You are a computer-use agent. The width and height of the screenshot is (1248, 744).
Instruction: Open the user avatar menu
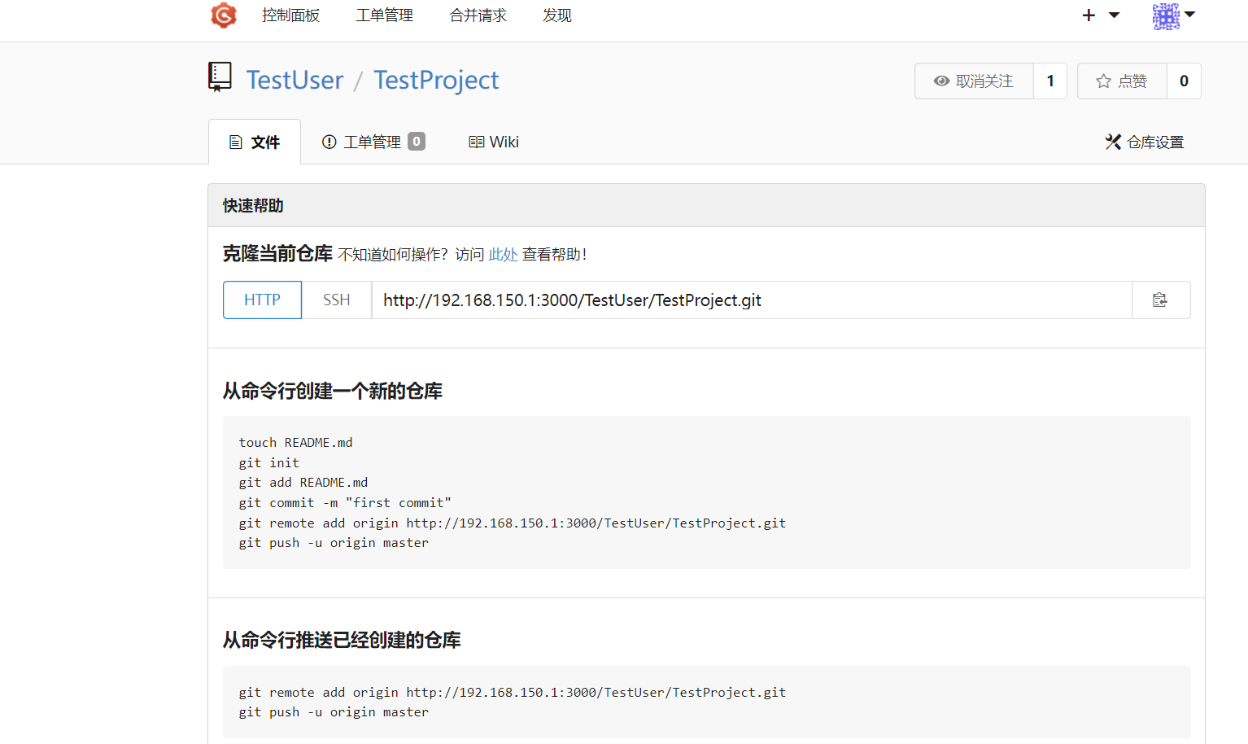tap(1173, 15)
